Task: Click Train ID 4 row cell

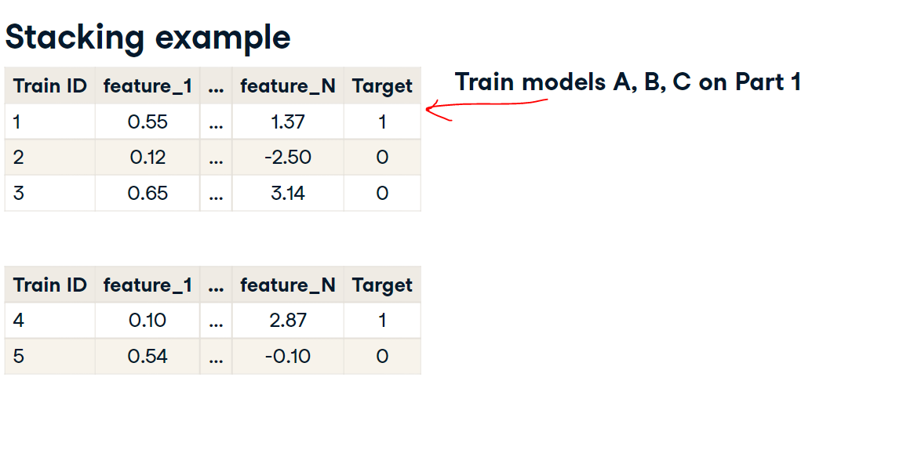Action: click(50, 321)
